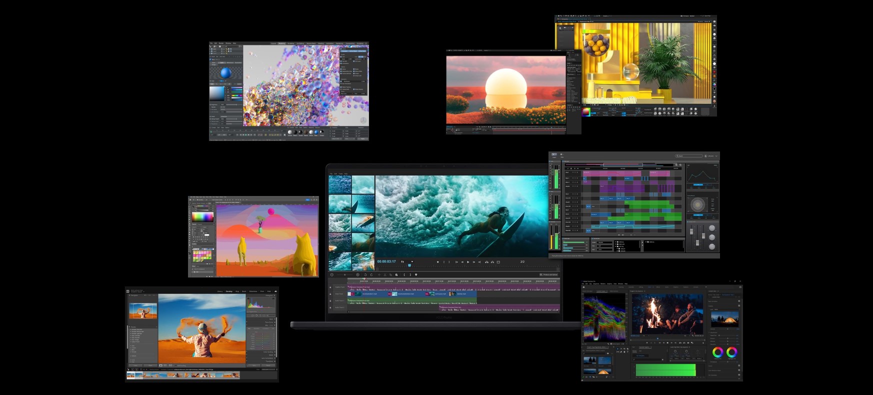The width and height of the screenshot is (873, 395).
Task: Toggle the lock on the caption track
Action: point(330,287)
